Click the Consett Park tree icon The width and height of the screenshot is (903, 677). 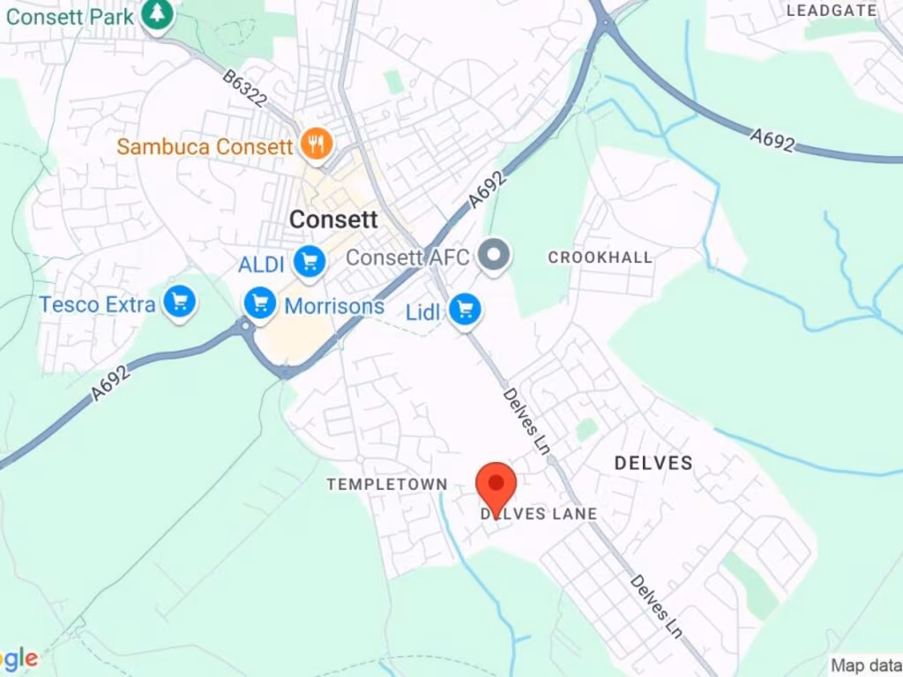(154, 15)
